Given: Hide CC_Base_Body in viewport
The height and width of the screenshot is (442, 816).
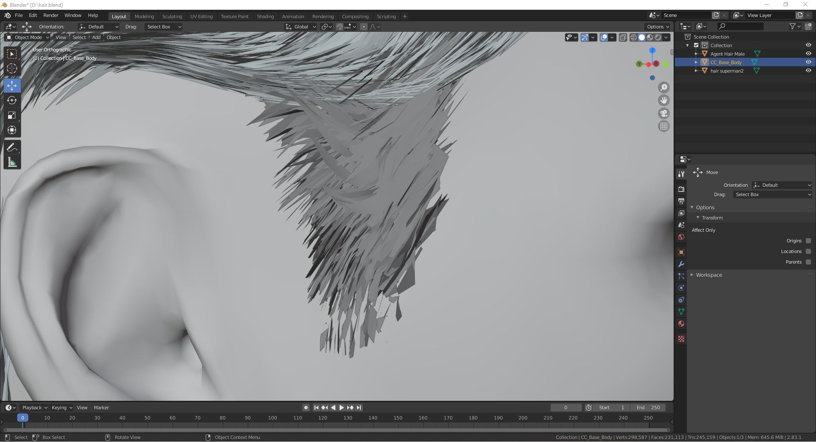Looking at the screenshot, I should tap(808, 62).
